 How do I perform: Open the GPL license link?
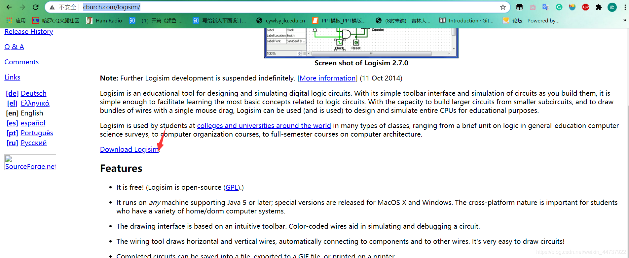click(x=232, y=187)
